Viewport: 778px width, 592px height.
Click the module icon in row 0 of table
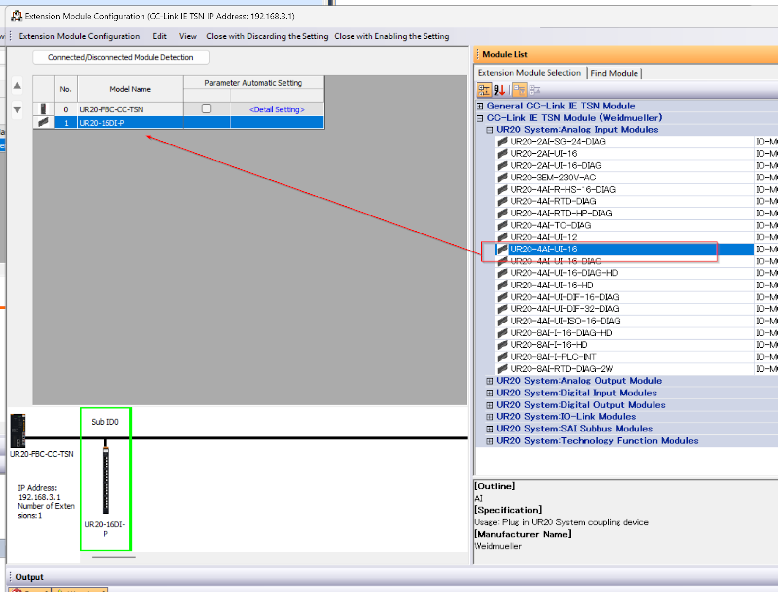tap(43, 109)
